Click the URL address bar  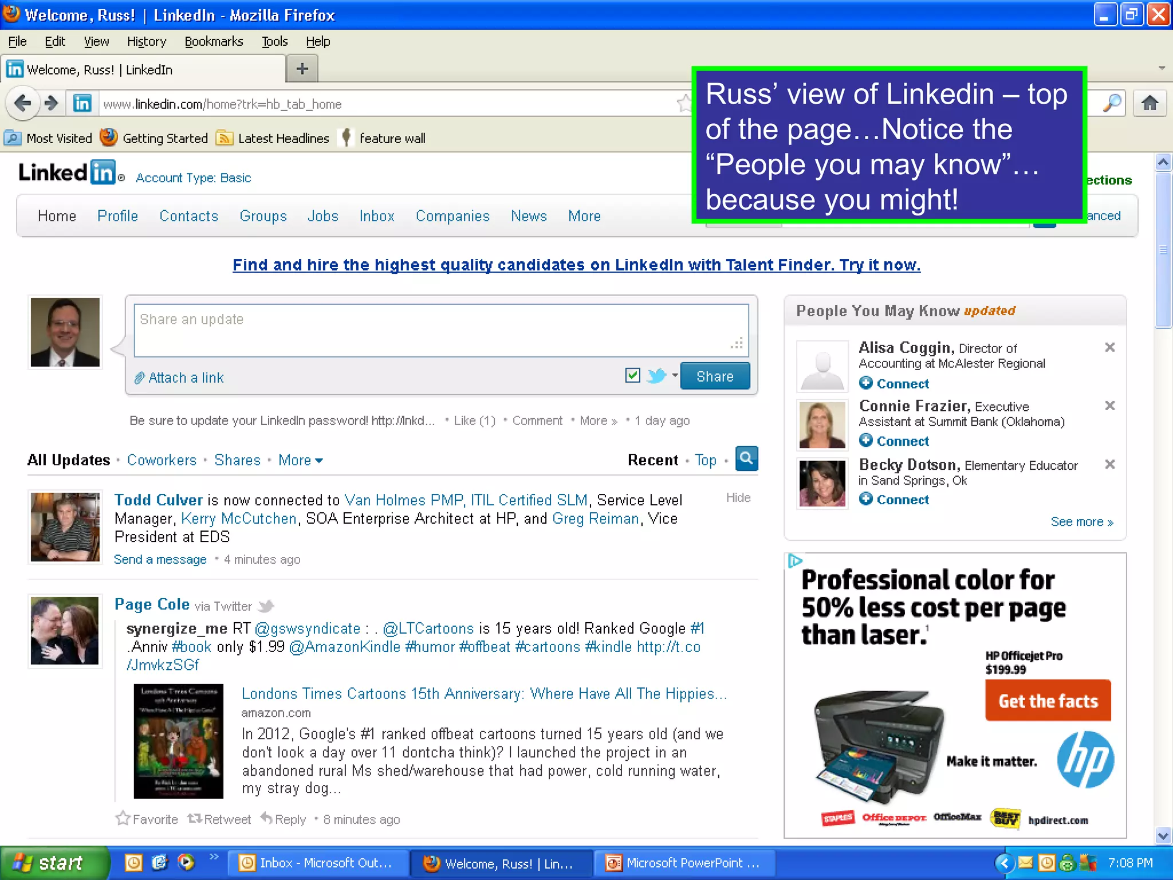[387, 104]
